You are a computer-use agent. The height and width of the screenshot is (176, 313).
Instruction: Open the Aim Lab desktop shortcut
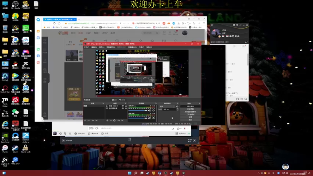pos(5,77)
